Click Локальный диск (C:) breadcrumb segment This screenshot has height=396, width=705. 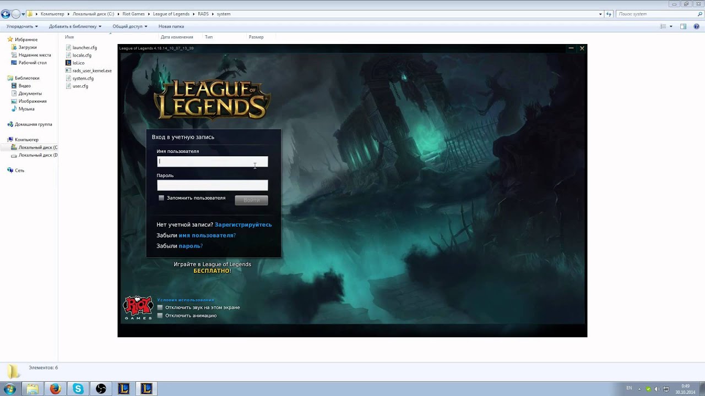coord(93,14)
